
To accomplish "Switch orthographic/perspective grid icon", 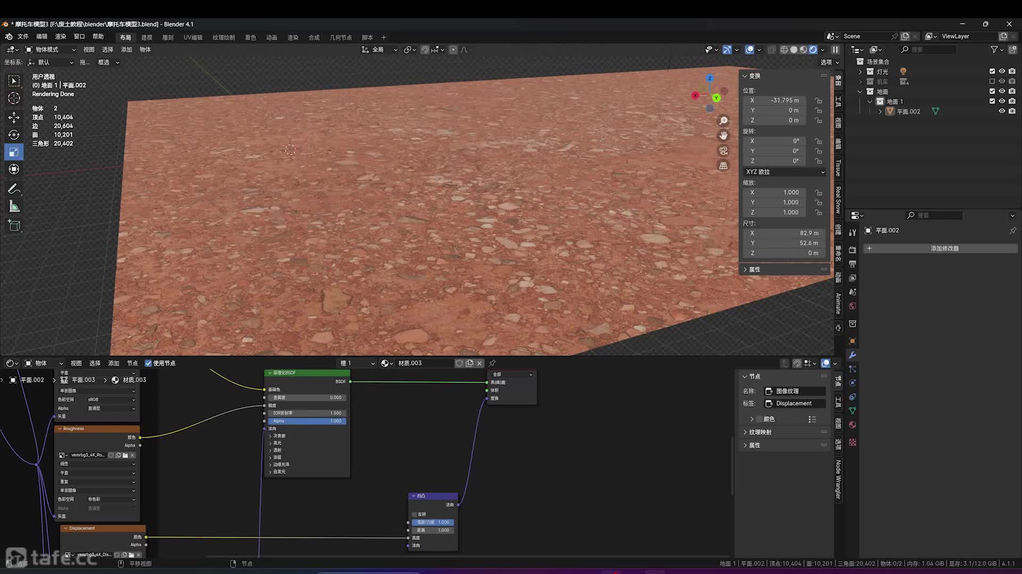I will 723,166.
